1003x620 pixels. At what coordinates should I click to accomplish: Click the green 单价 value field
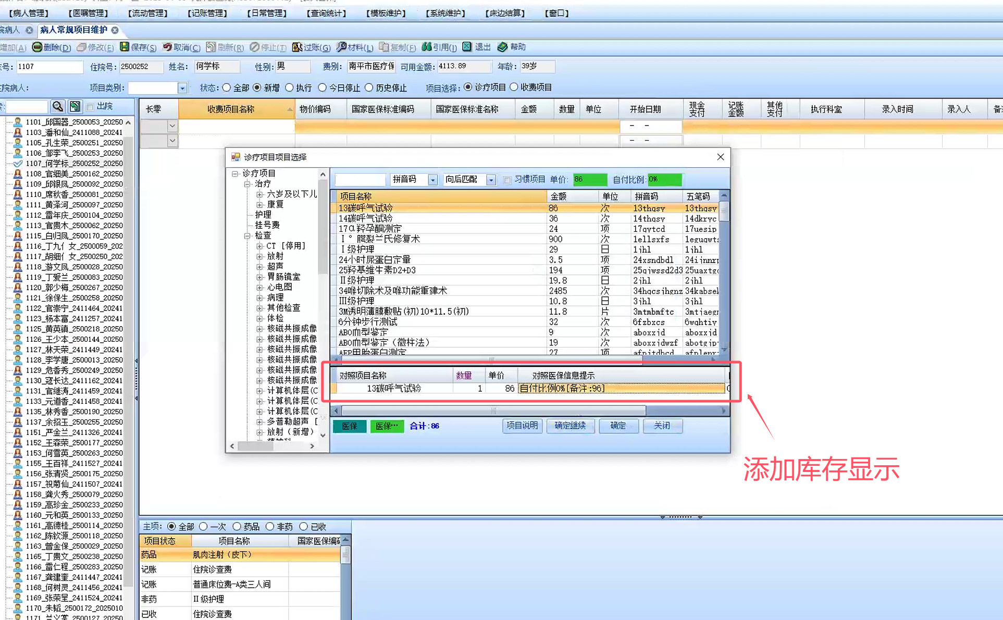pos(589,180)
